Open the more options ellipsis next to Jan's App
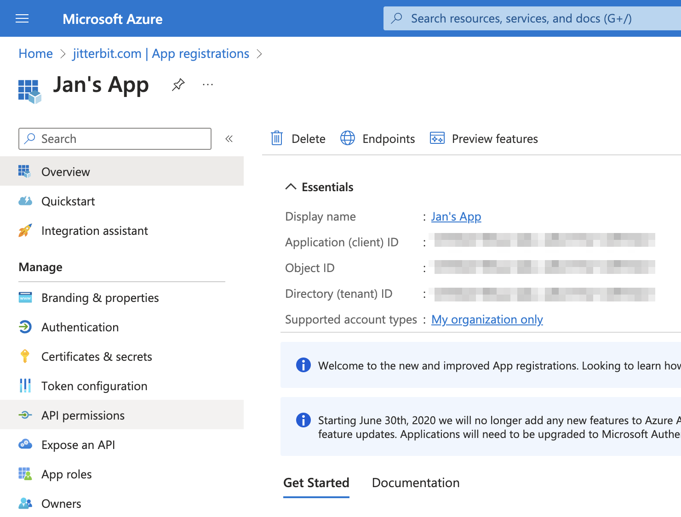This screenshot has width=681, height=517. pyautogui.click(x=207, y=85)
